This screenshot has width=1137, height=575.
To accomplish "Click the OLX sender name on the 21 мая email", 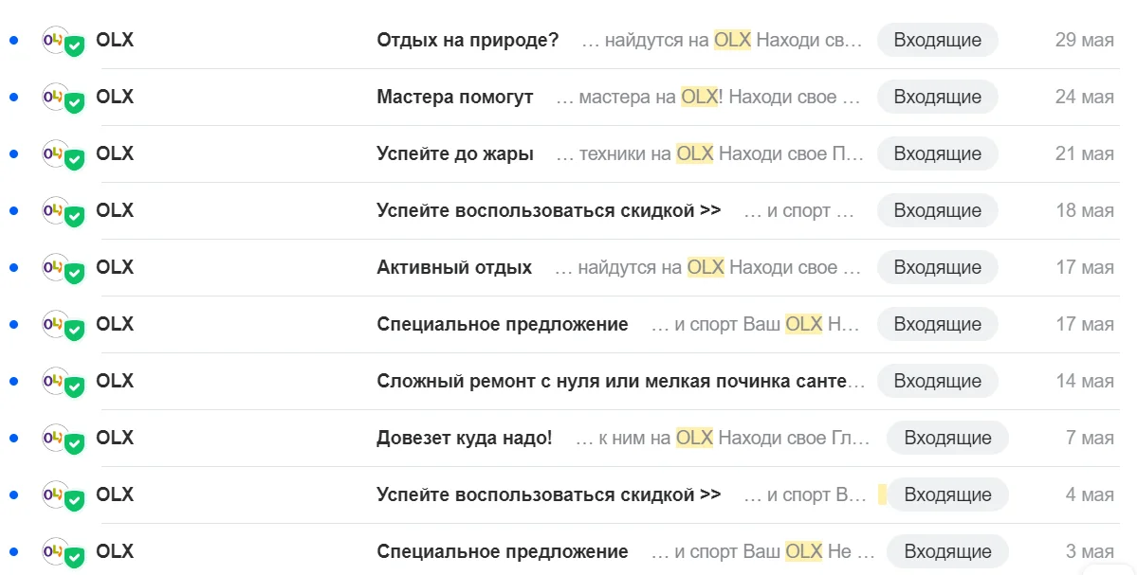I will [x=115, y=154].
